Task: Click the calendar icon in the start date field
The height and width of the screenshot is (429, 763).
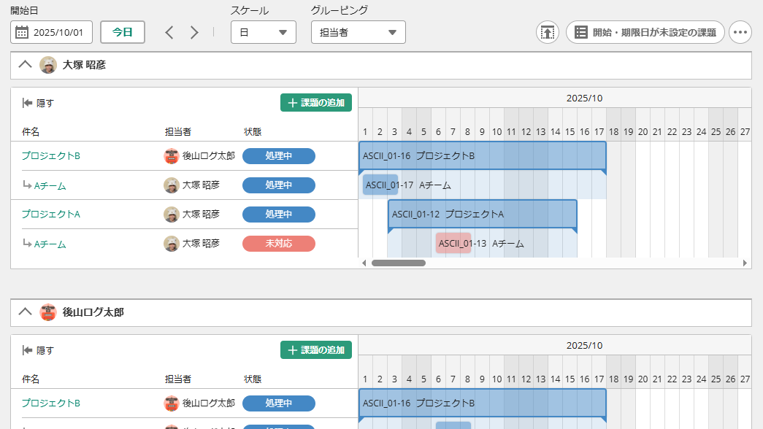Action: click(x=22, y=32)
